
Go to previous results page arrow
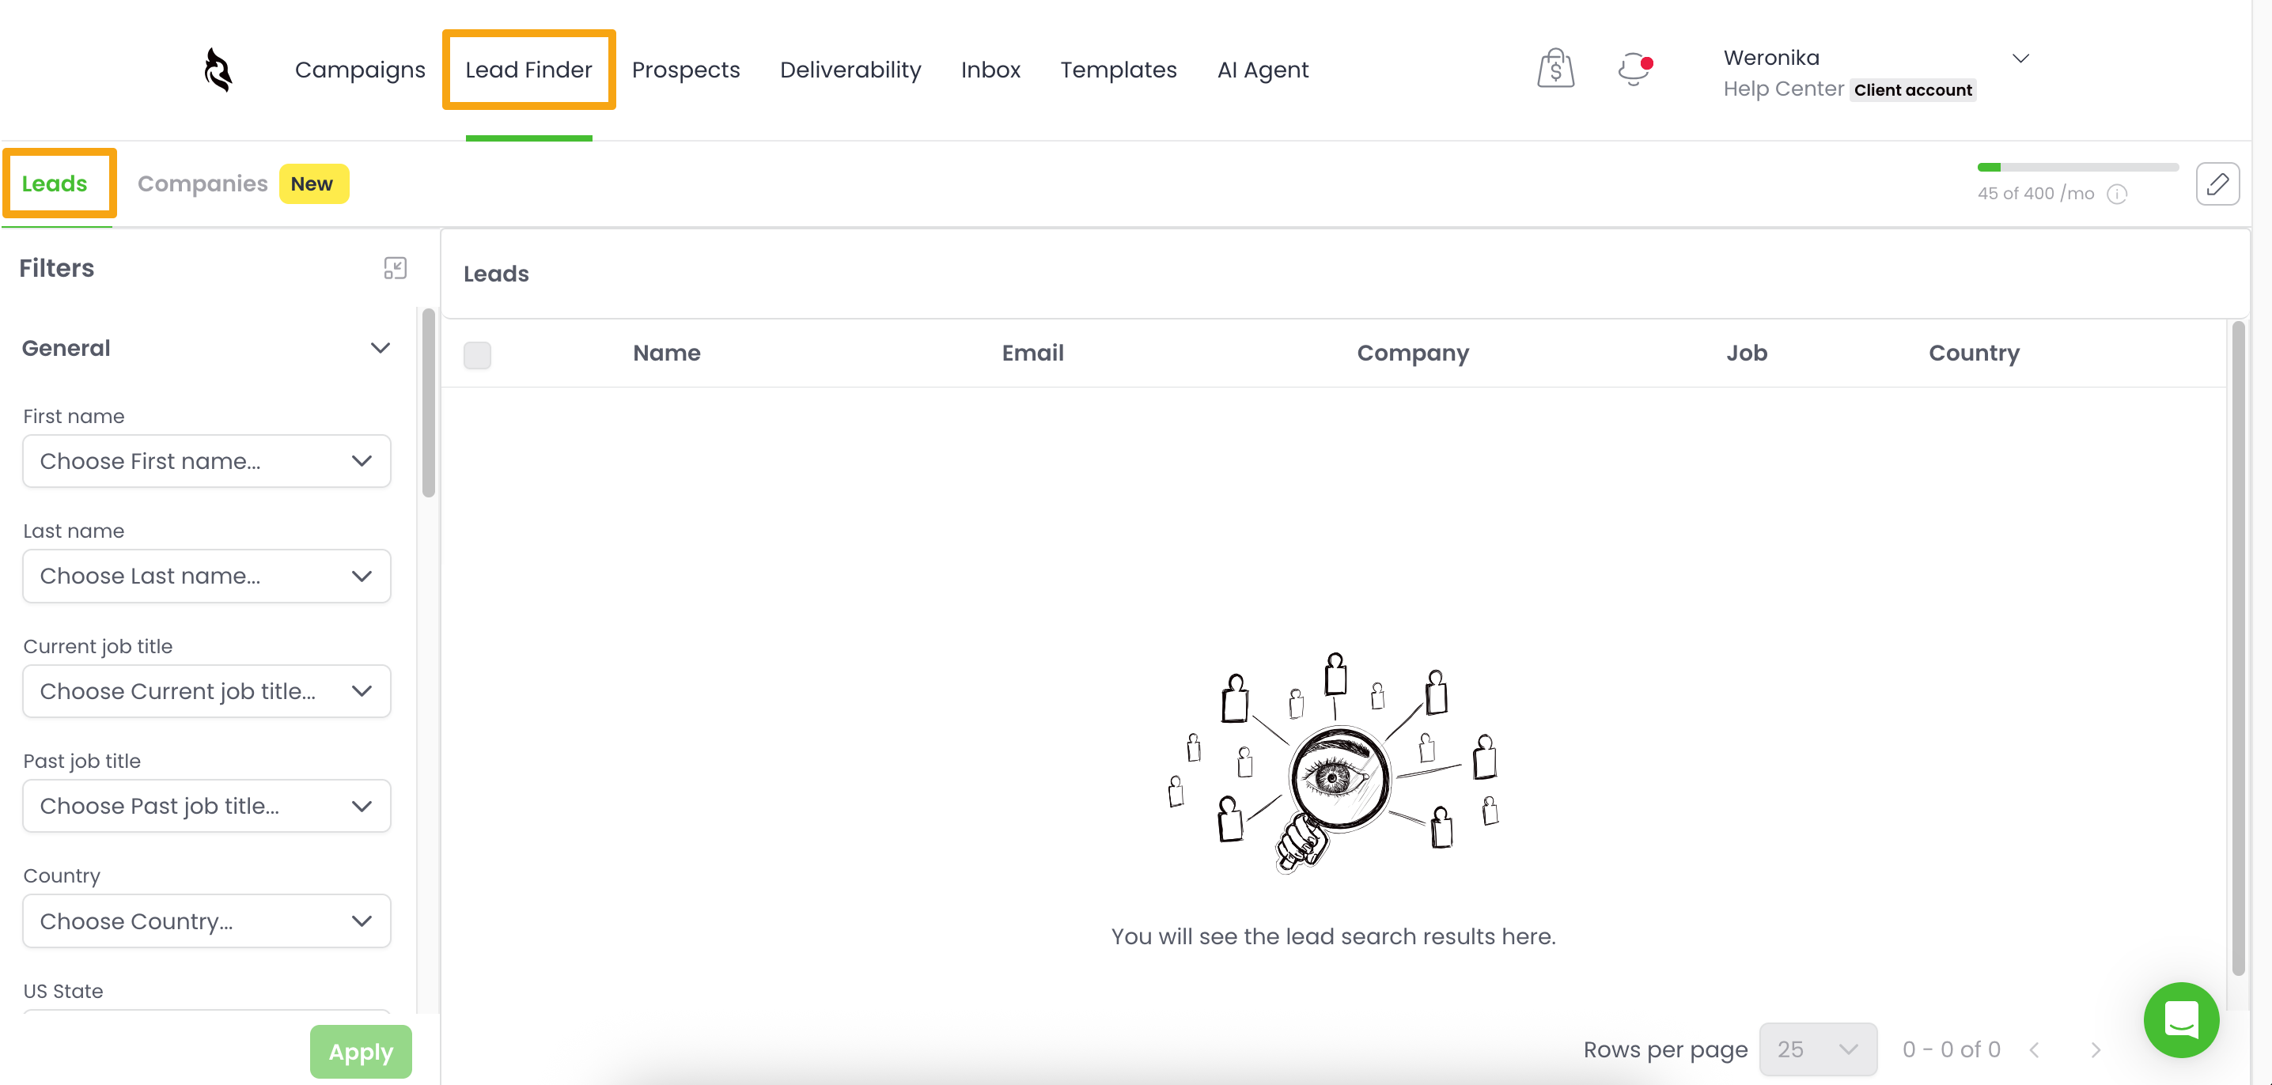[x=2035, y=1049]
